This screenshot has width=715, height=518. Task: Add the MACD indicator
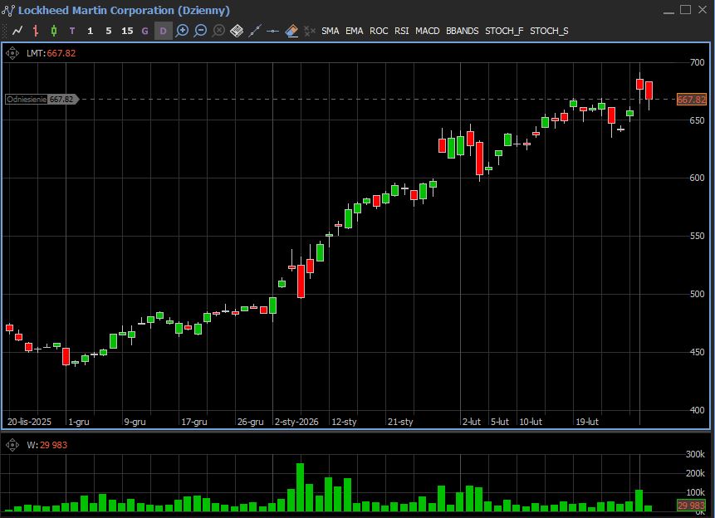428,31
